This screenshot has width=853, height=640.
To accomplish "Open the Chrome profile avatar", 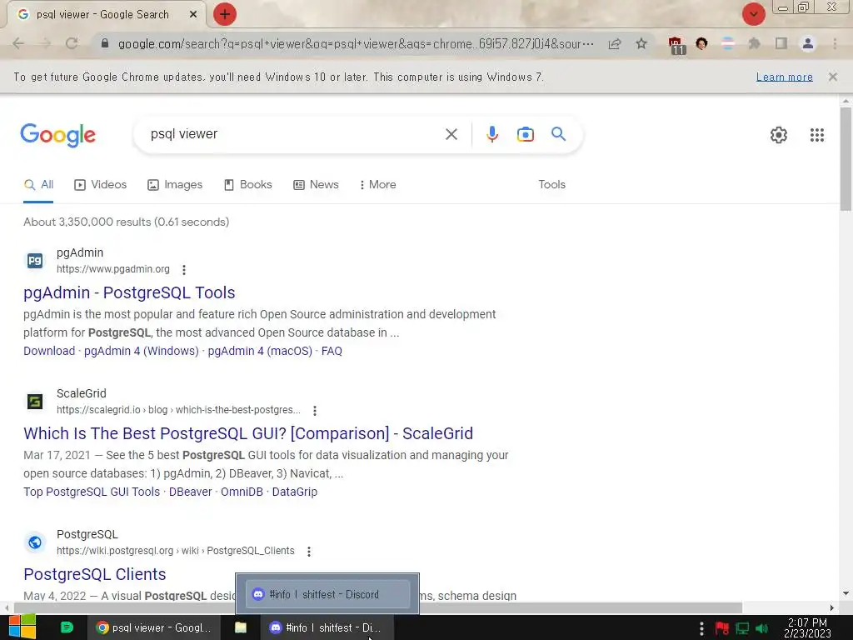I will pyautogui.click(x=808, y=43).
